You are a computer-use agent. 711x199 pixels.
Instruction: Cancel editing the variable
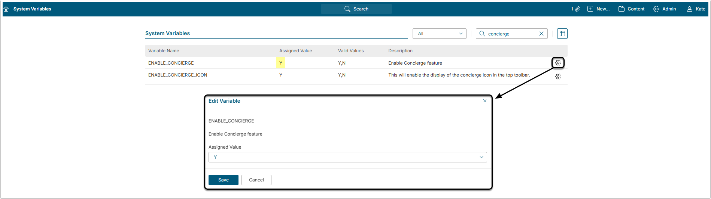point(256,180)
